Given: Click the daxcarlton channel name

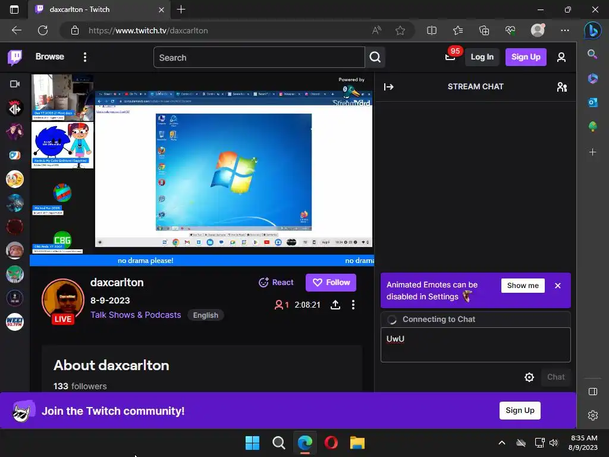Looking at the screenshot, I should point(117,283).
